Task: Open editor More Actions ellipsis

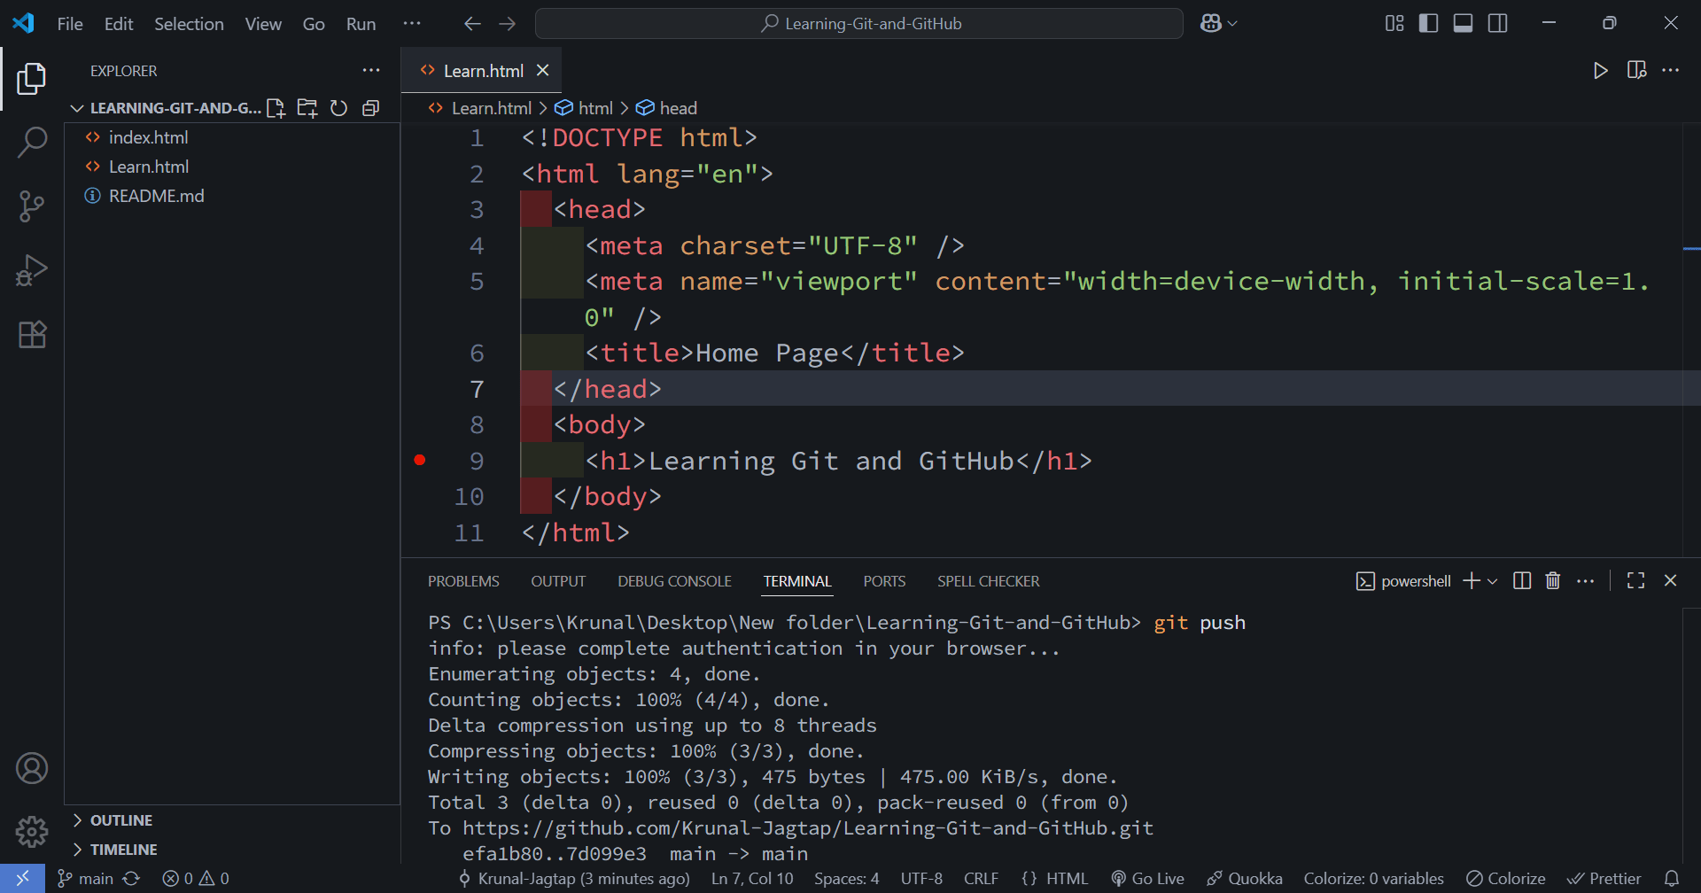Action: pyautogui.click(x=1671, y=71)
